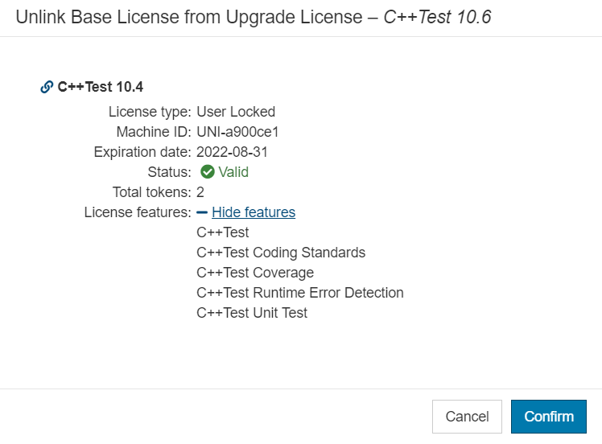Confirm unlinking the base license

click(549, 417)
